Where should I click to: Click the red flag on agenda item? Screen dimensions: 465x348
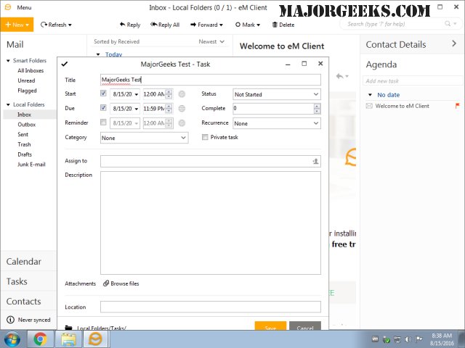coord(457,106)
